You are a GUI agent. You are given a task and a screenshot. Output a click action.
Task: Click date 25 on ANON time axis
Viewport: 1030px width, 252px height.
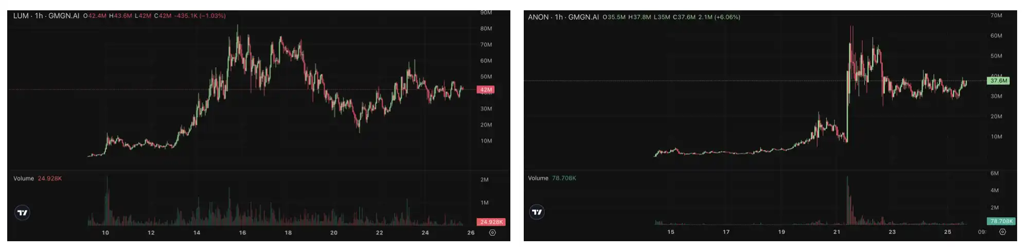click(947, 232)
